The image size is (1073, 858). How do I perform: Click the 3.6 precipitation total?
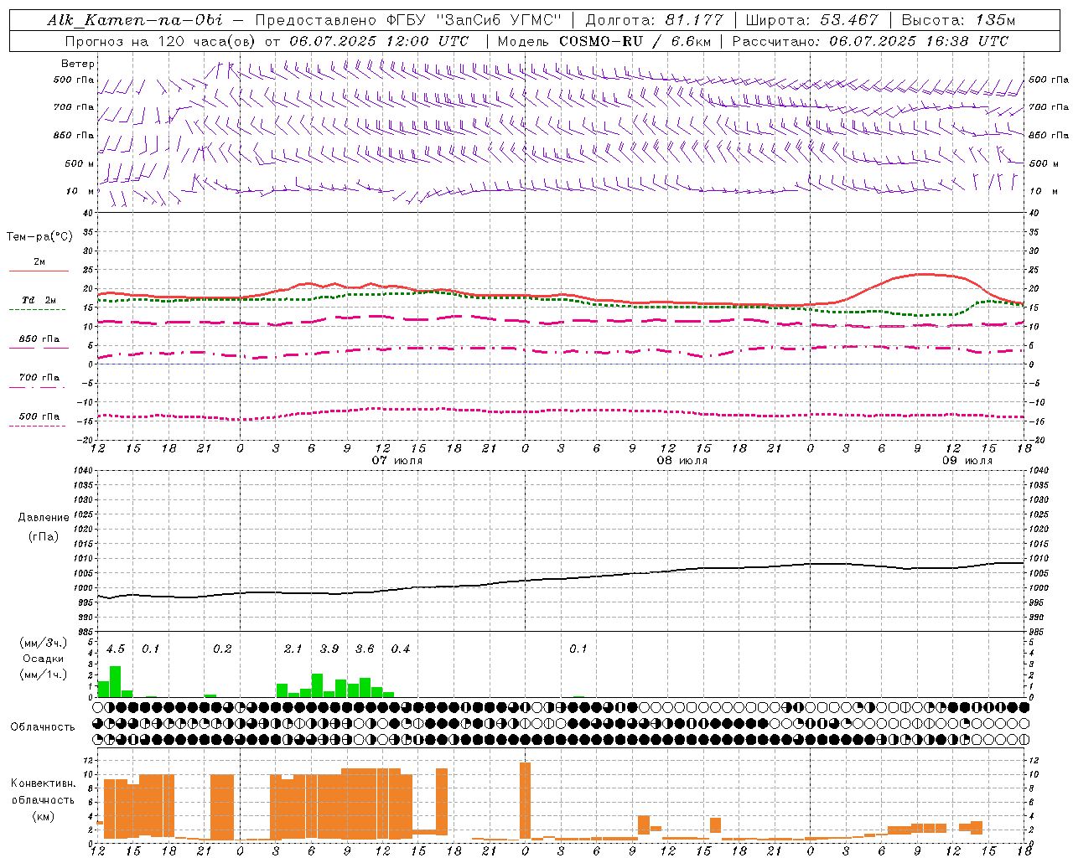(x=365, y=649)
